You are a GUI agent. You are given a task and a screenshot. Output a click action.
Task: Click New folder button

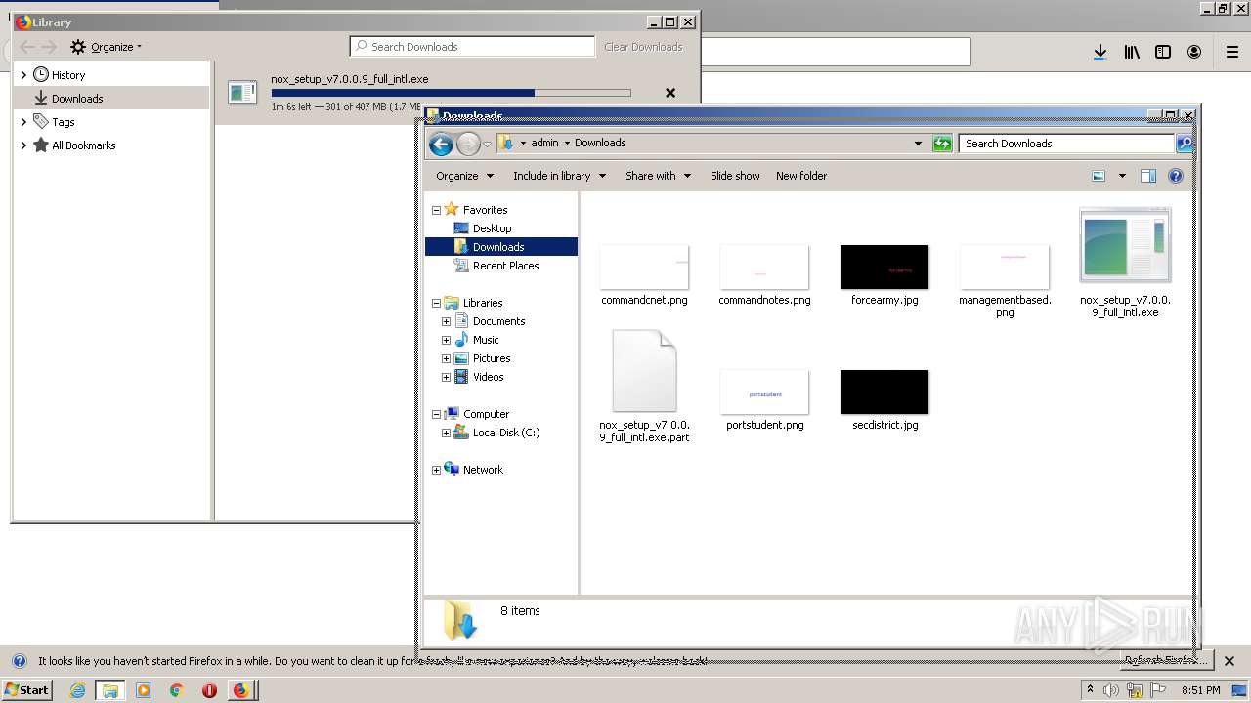click(801, 176)
